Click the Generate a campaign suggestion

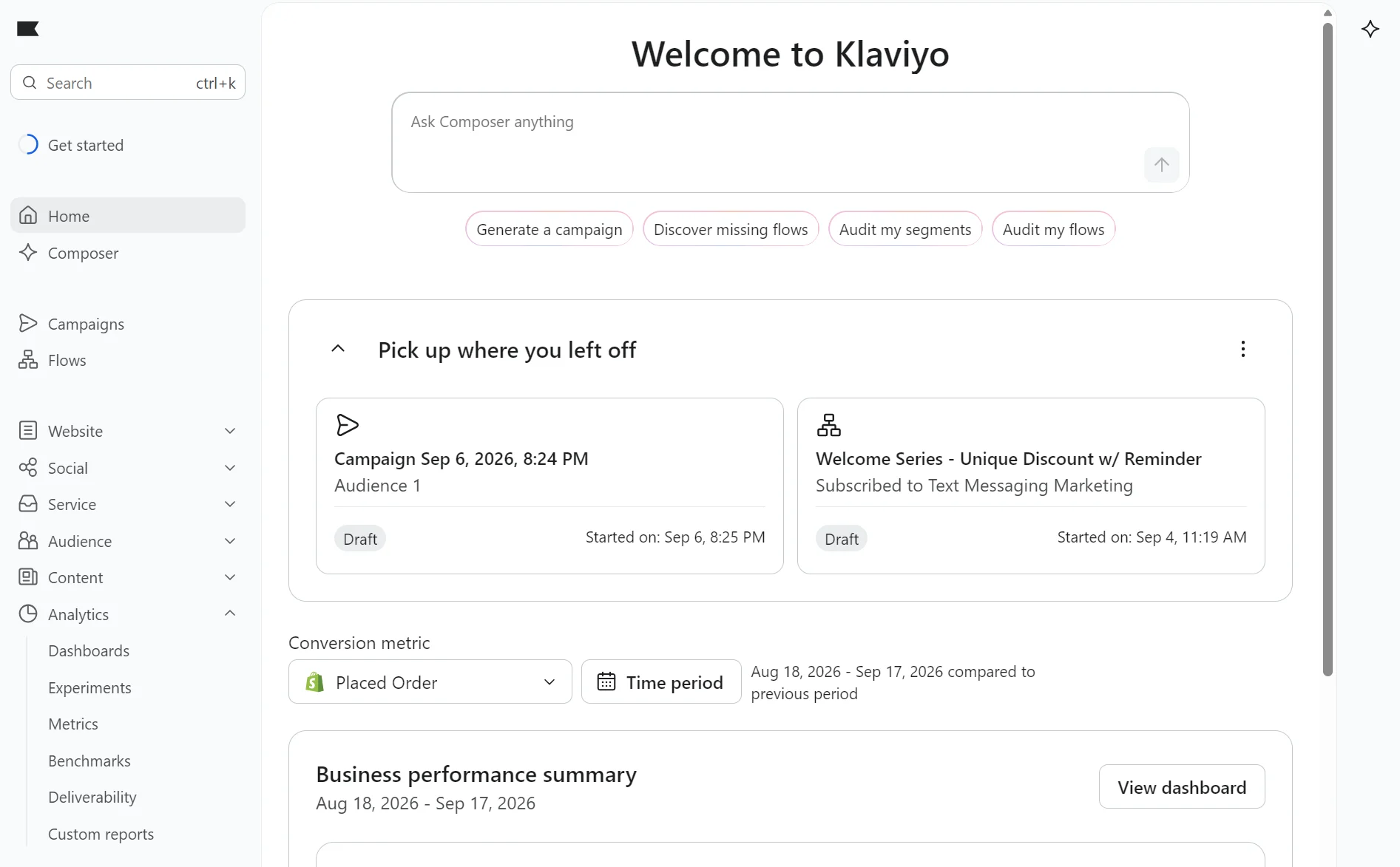pyautogui.click(x=549, y=229)
